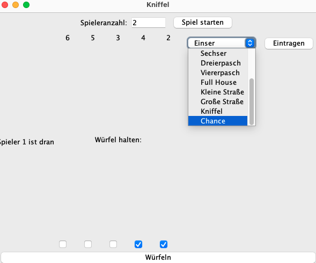
Task: Pick Große Straße from the list
Action: point(218,102)
